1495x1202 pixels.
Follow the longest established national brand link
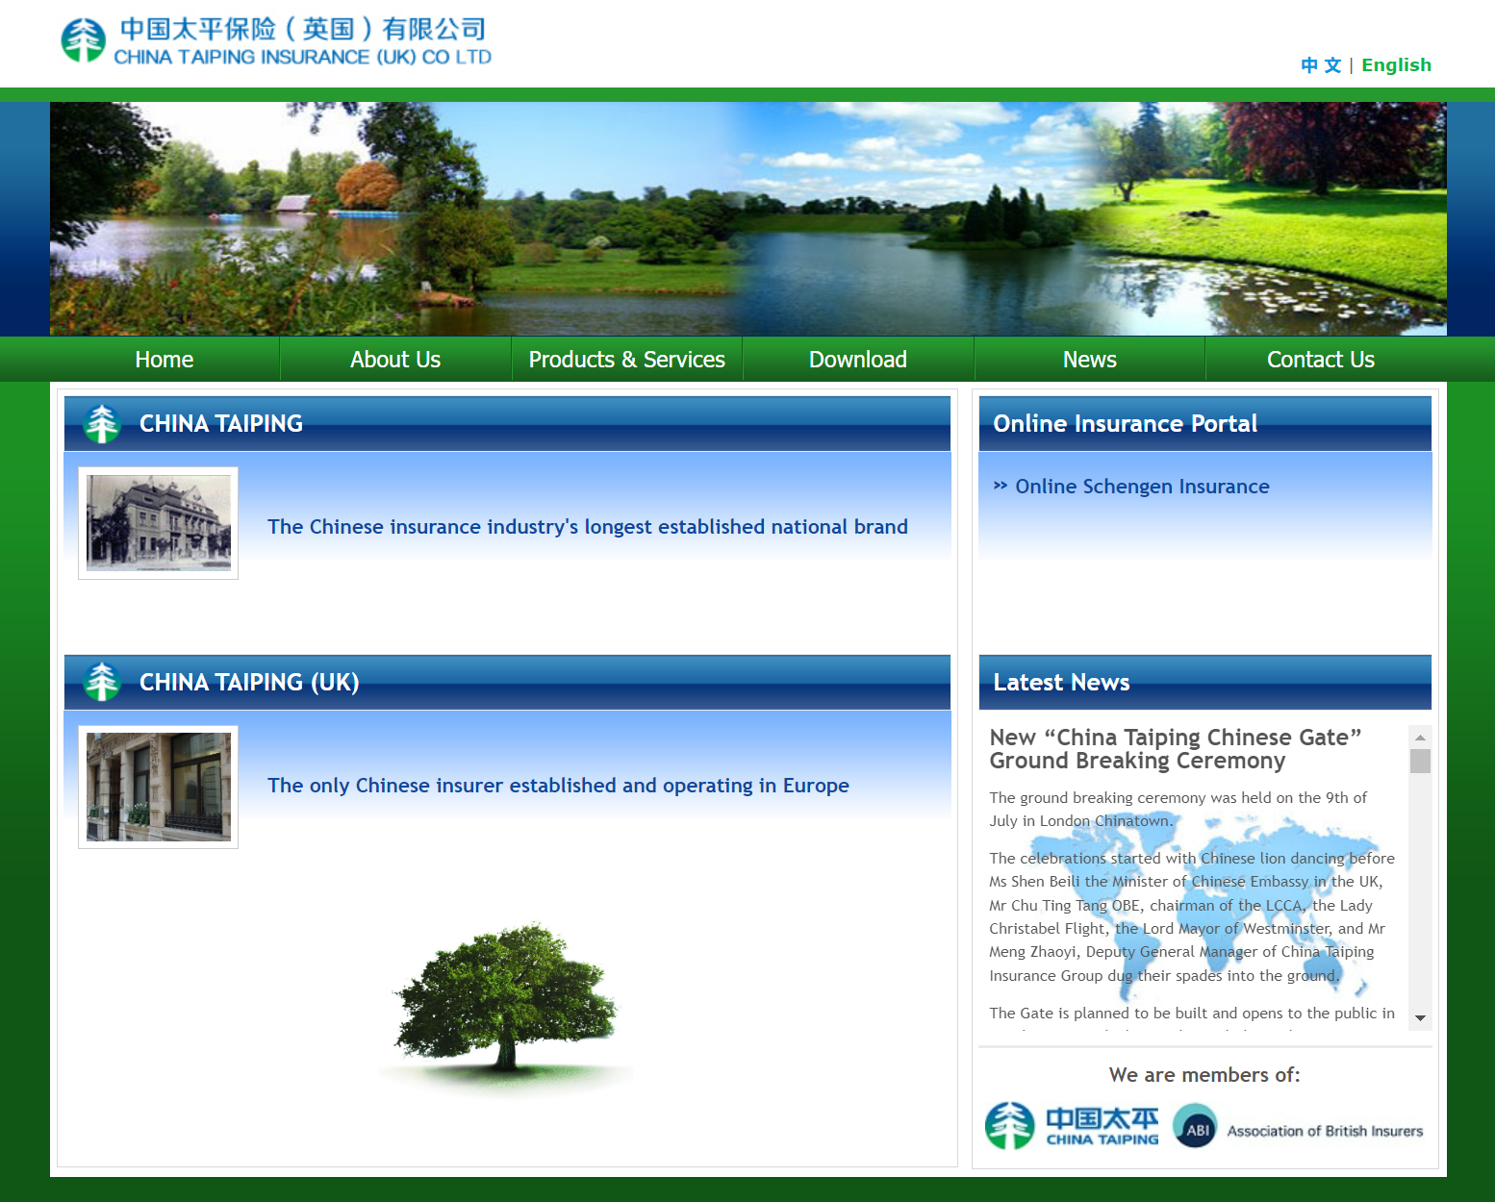click(x=588, y=527)
